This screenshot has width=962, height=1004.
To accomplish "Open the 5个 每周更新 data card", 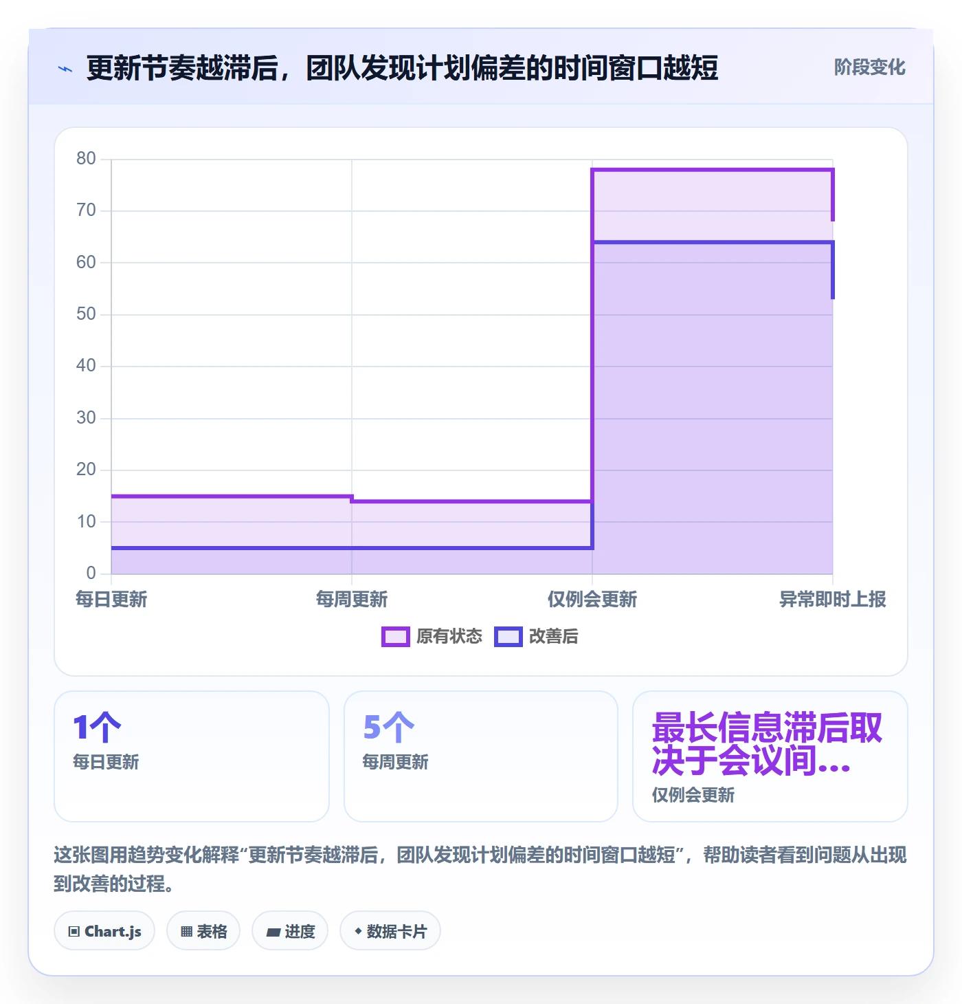I will click(x=481, y=756).
